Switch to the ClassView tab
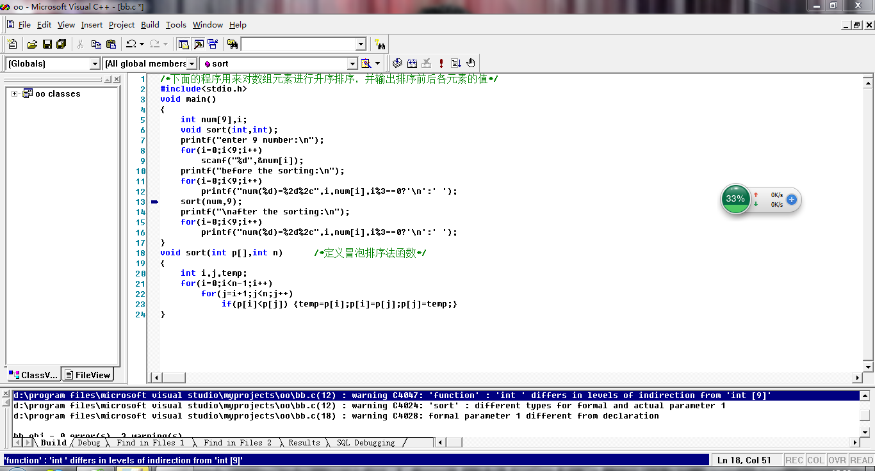This screenshot has width=875, height=471. (34, 375)
